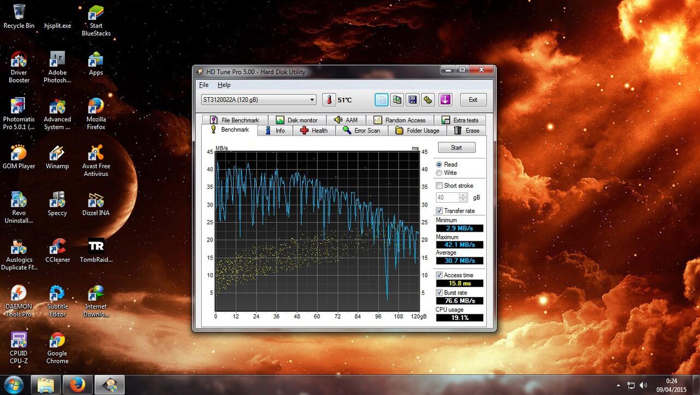The width and height of the screenshot is (700, 395).
Task: Select the Subtitle Editor desktop icon
Action: 57,302
